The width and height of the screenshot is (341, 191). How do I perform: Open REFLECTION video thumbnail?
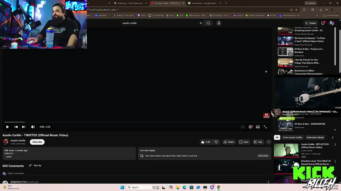click(287, 150)
